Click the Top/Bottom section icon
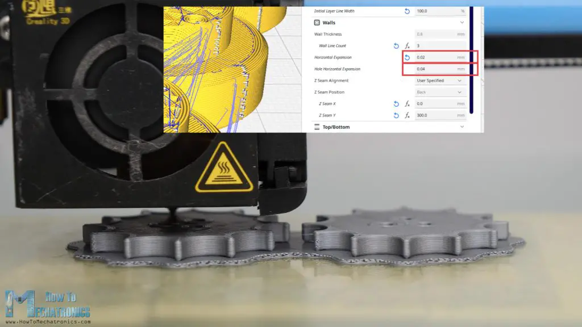Viewport: 582px width, 327px height. (317, 127)
